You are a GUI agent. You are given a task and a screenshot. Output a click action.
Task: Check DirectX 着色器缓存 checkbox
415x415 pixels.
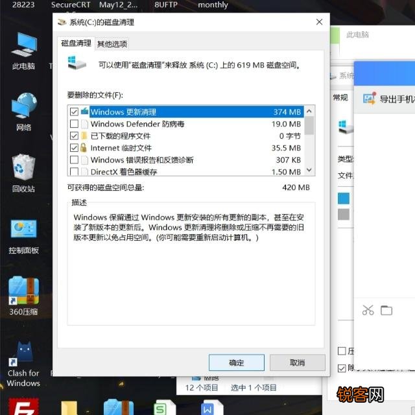(74, 171)
